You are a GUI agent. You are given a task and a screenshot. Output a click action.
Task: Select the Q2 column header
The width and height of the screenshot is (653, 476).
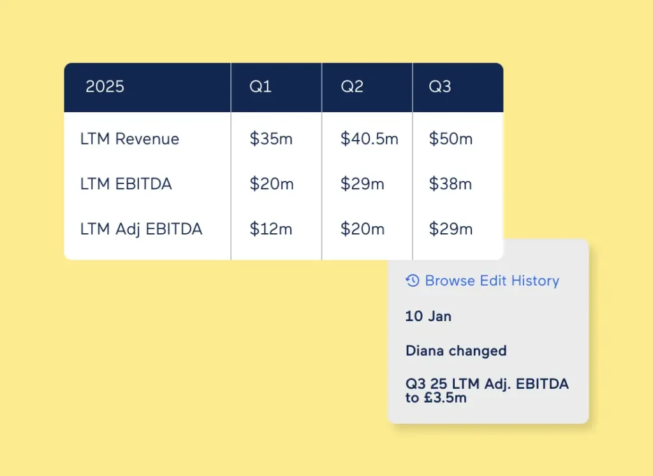click(352, 87)
